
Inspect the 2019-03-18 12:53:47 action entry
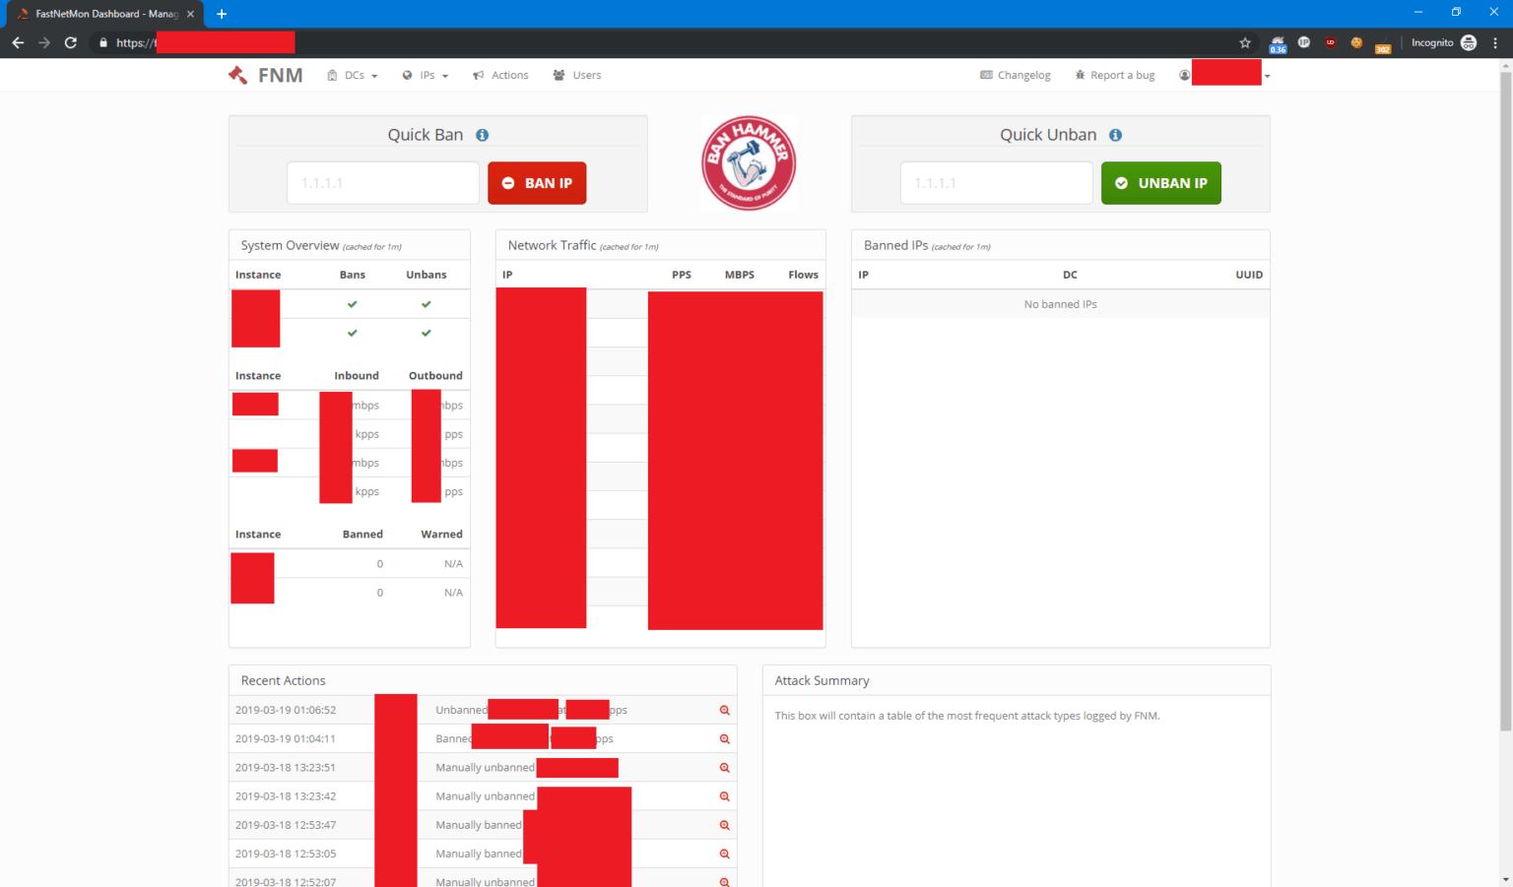(x=725, y=825)
